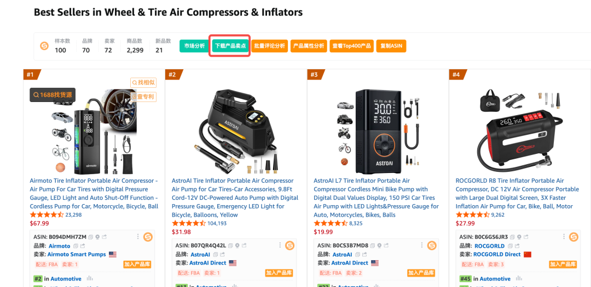Click 下载产品卖点 button
This screenshot has width=591, height=287.
[230, 46]
